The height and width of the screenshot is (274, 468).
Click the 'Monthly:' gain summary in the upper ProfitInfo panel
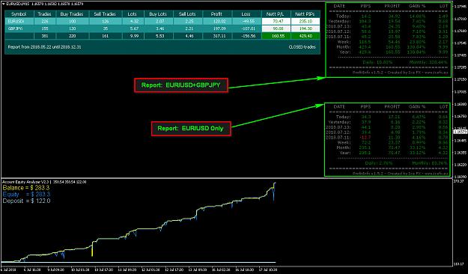click(x=428, y=62)
